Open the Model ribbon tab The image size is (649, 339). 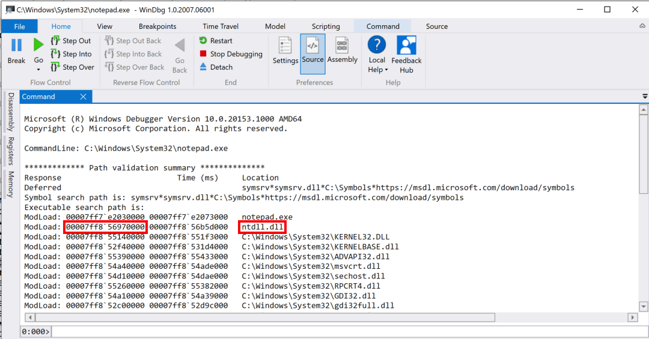point(275,26)
